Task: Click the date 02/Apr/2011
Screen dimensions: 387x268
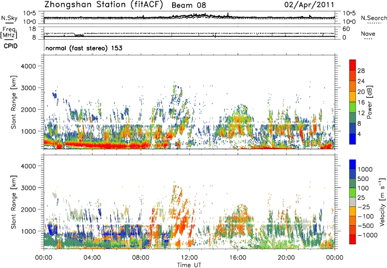Action: (x=309, y=5)
